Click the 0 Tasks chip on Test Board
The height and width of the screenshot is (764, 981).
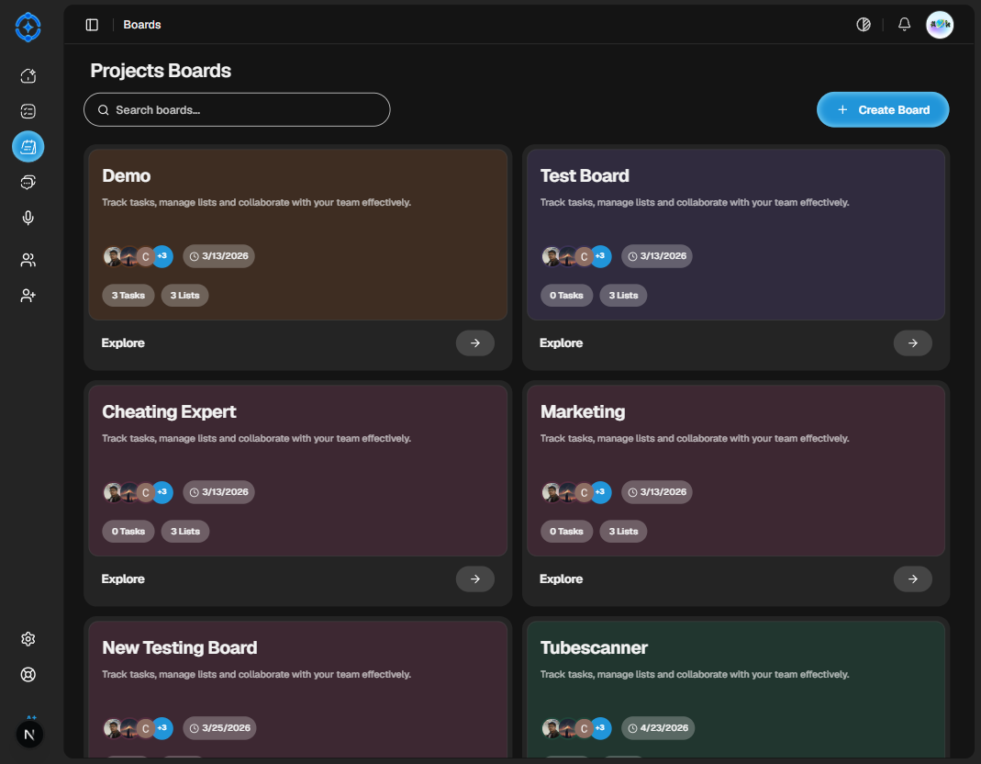click(567, 296)
